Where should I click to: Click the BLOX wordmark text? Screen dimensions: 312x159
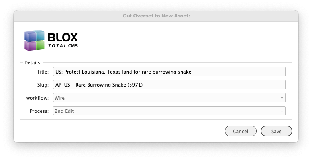click(x=63, y=38)
